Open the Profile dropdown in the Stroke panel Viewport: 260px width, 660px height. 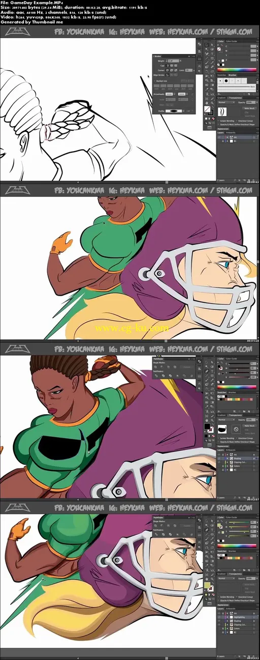pyautogui.click(x=183, y=111)
